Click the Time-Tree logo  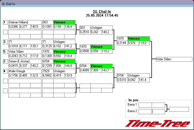pos(157,123)
